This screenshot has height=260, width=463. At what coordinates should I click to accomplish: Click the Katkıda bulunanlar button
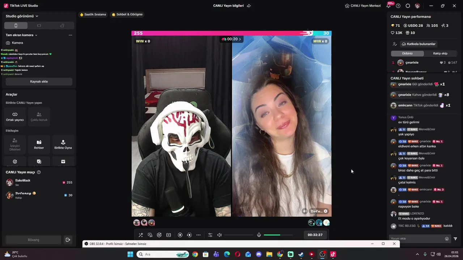tap(419, 44)
